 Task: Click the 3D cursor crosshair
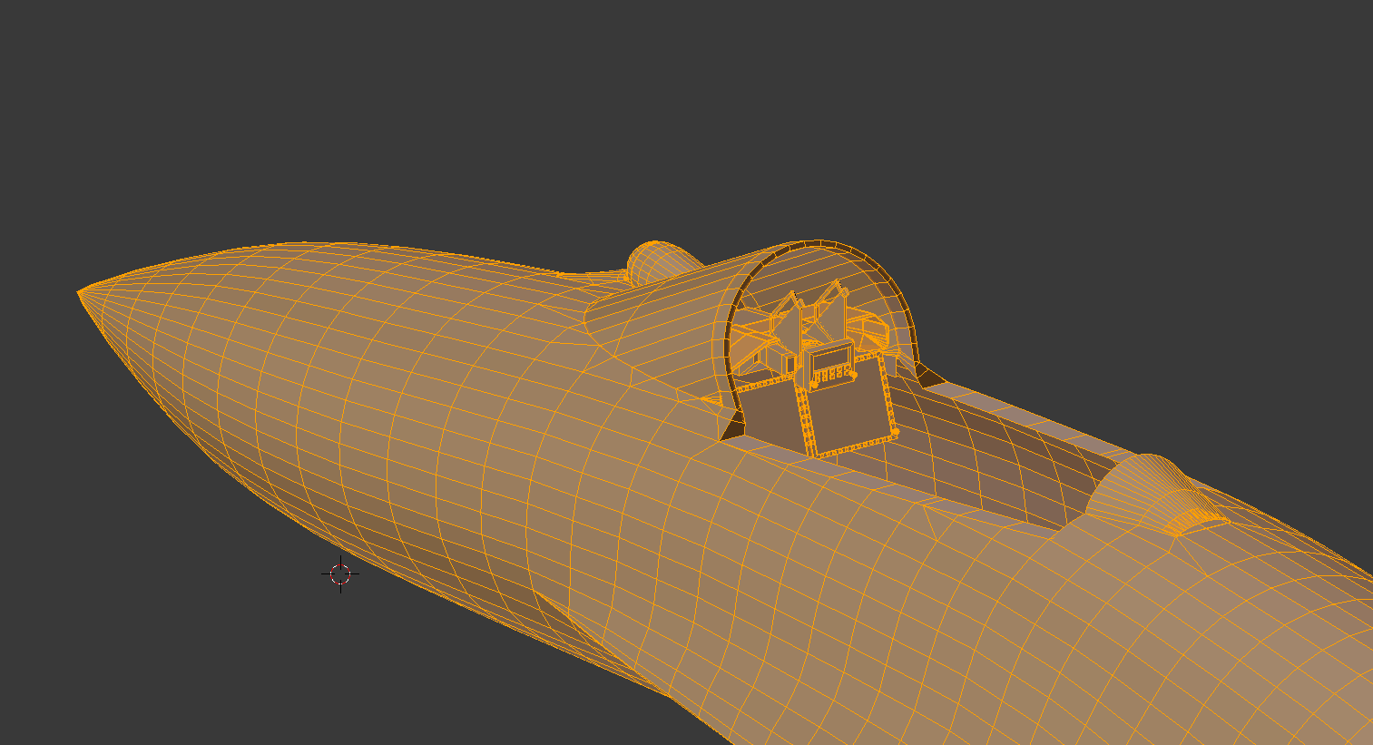(340, 573)
